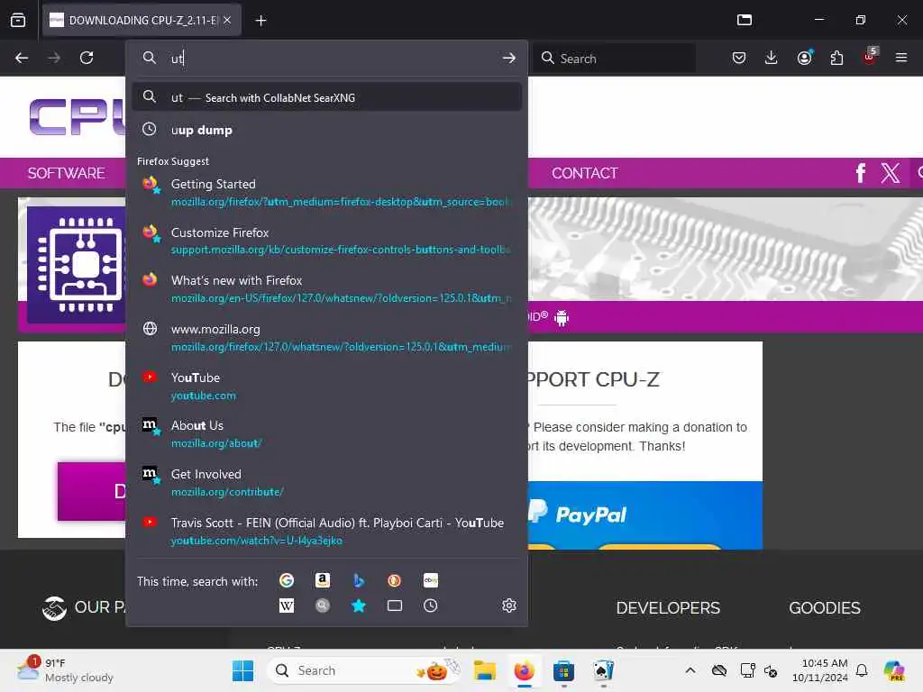
Task: Search this time with Wikipedia
Action: [287, 605]
